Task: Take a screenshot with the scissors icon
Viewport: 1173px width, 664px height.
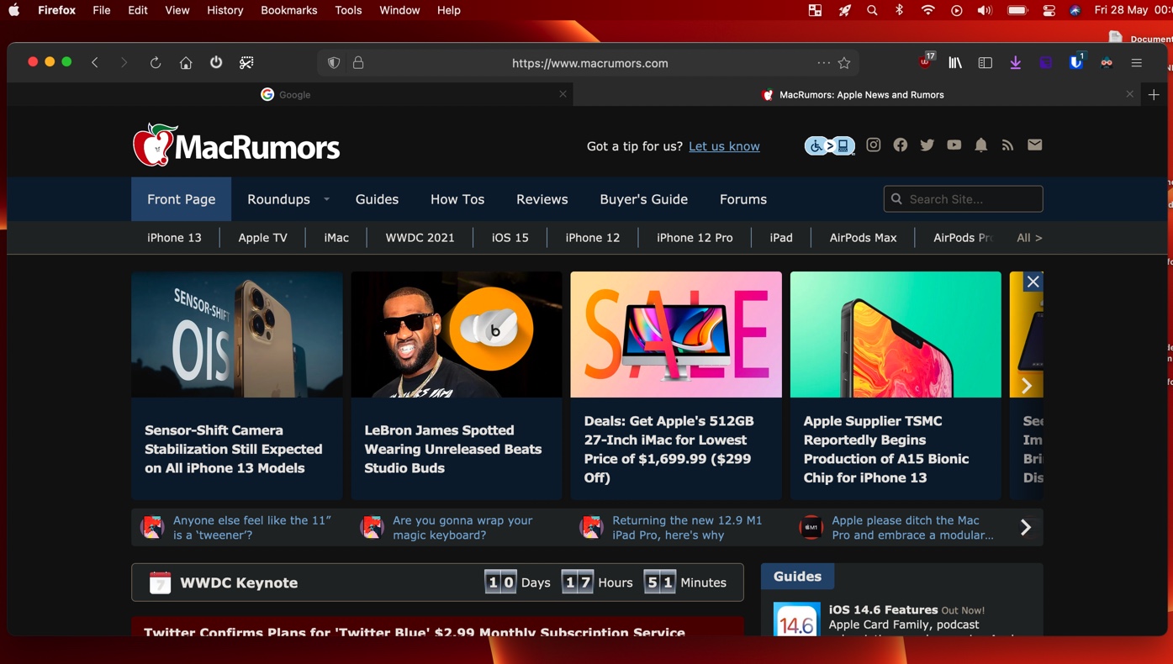Action: [246, 62]
